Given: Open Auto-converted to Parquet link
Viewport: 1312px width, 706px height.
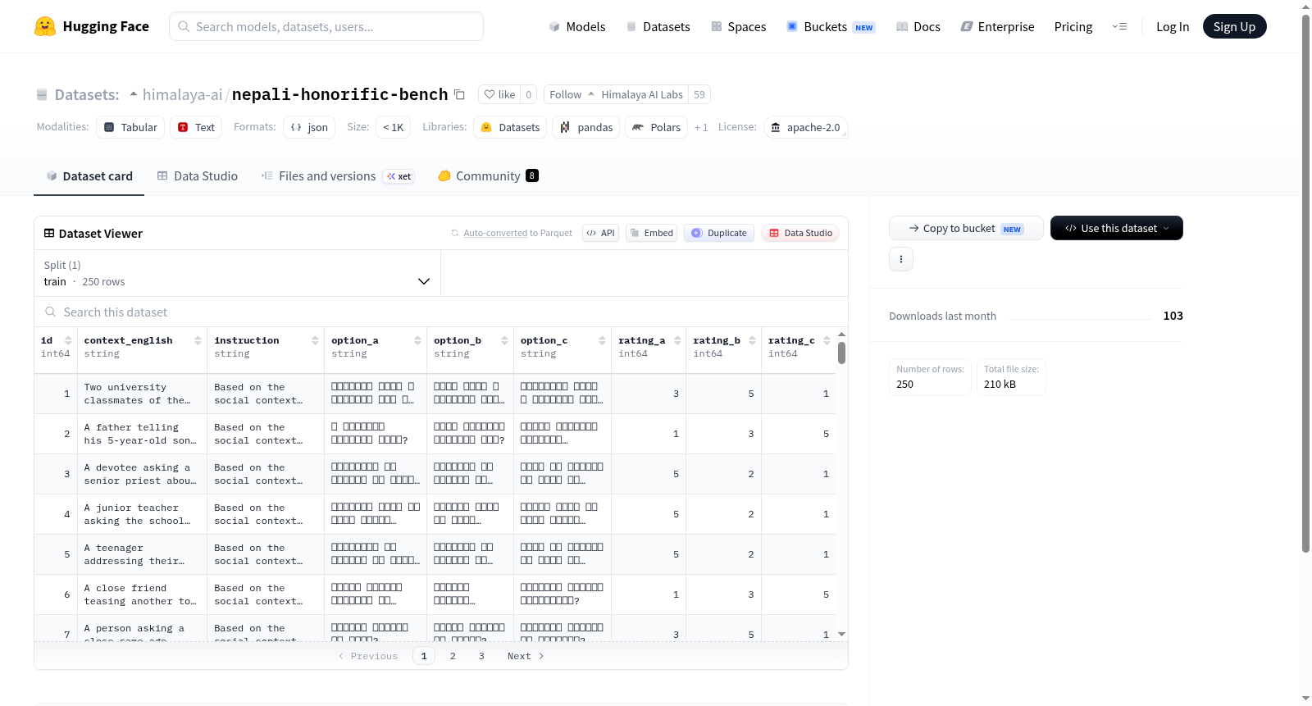Looking at the screenshot, I should coord(495,233).
